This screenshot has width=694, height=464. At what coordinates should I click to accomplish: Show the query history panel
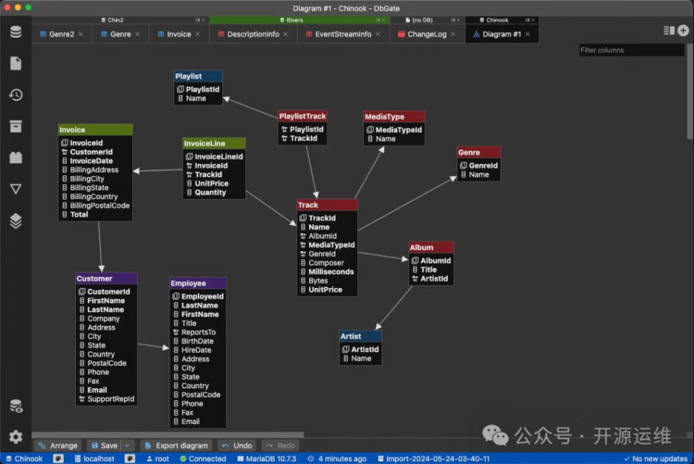point(16,95)
